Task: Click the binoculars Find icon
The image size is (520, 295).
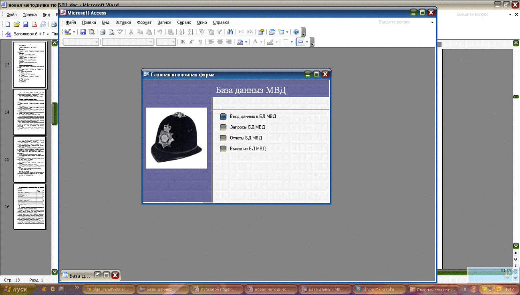Action: click(230, 32)
